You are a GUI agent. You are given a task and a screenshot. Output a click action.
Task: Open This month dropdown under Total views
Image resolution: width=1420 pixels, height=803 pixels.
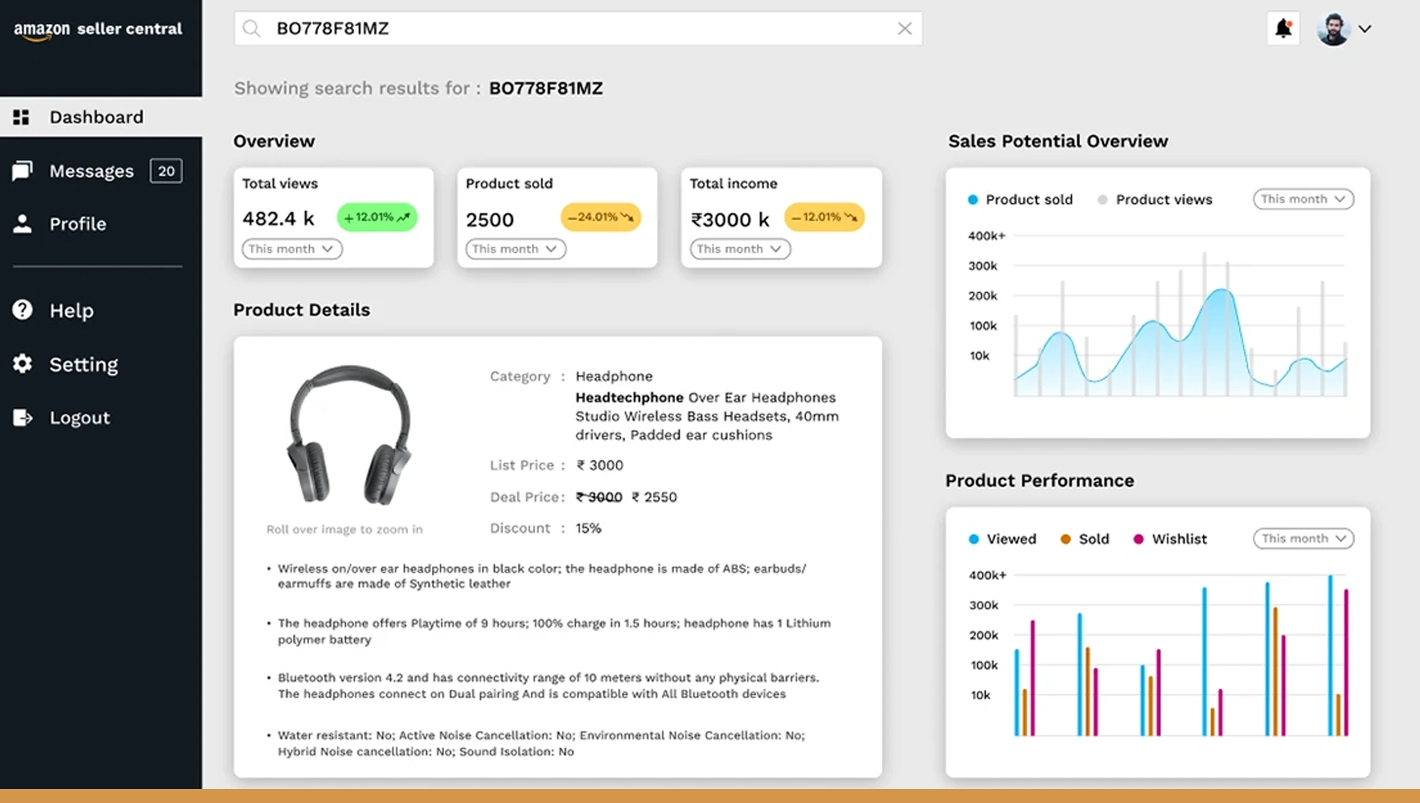pos(291,249)
